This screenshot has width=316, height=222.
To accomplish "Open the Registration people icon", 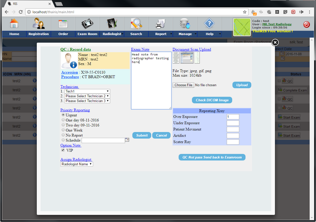I will (x=38, y=24).
